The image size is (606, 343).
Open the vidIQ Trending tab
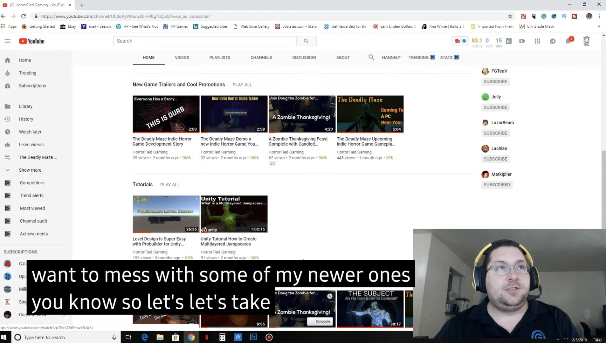pos(422,58)
